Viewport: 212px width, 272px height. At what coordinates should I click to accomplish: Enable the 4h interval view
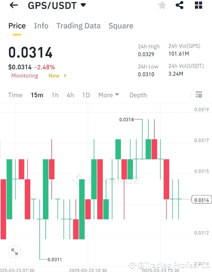70,95
